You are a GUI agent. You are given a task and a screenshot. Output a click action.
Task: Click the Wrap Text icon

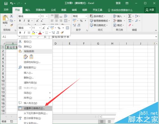point(66,16)
